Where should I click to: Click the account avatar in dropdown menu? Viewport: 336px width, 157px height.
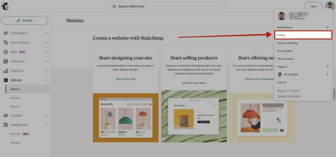[x=282, y=16]
